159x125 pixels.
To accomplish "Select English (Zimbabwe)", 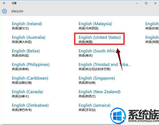I will [30, 107].
